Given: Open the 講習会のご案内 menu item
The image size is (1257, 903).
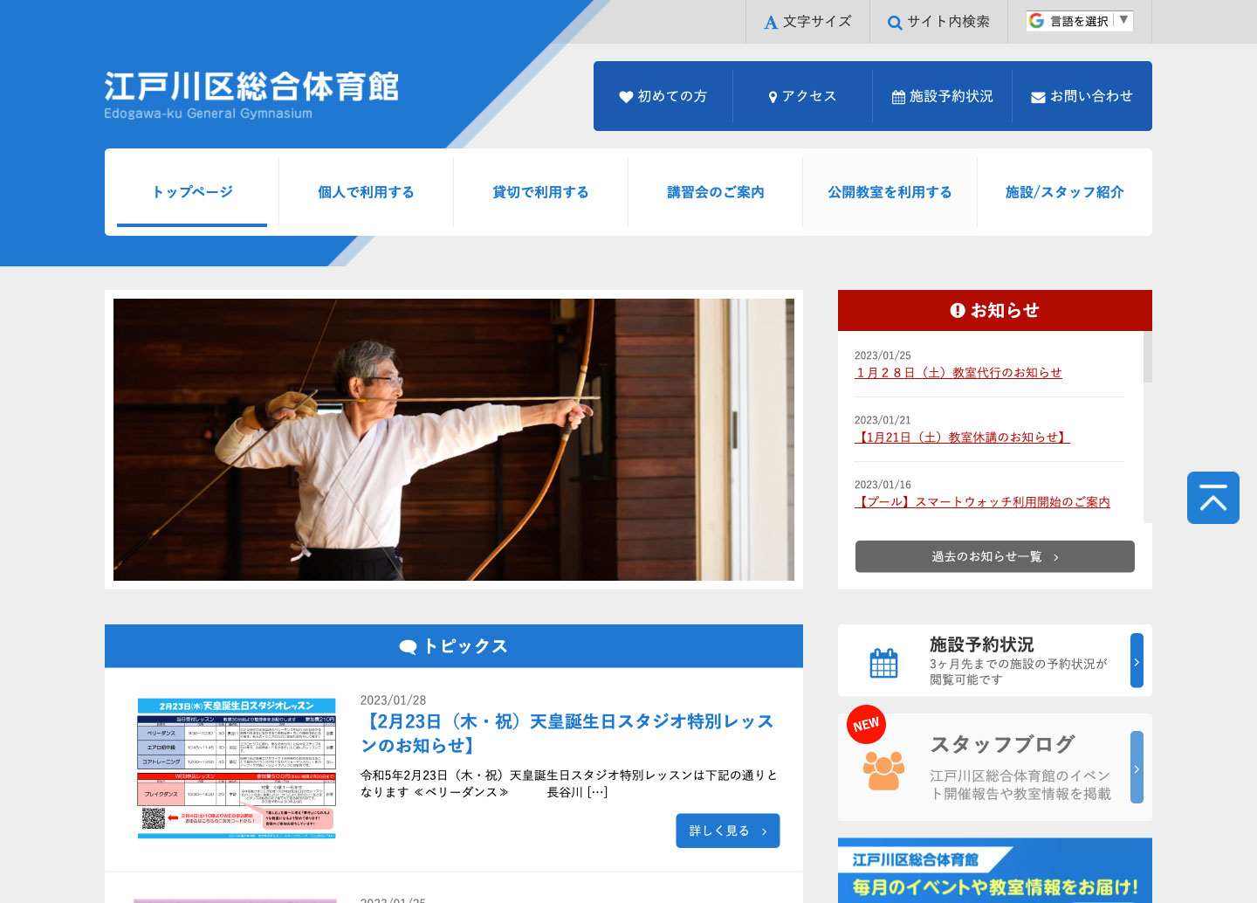Looking at the screenshot, I should [715, 192].
